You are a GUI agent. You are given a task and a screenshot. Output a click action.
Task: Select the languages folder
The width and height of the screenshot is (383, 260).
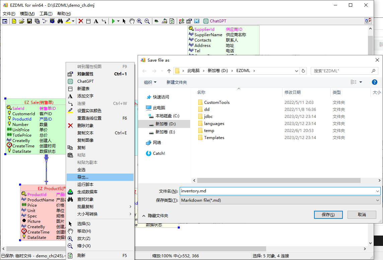click(x=211, y=124)
